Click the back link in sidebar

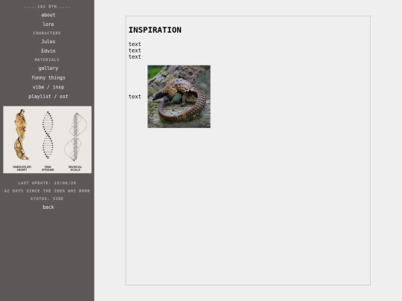click(48, 207)
